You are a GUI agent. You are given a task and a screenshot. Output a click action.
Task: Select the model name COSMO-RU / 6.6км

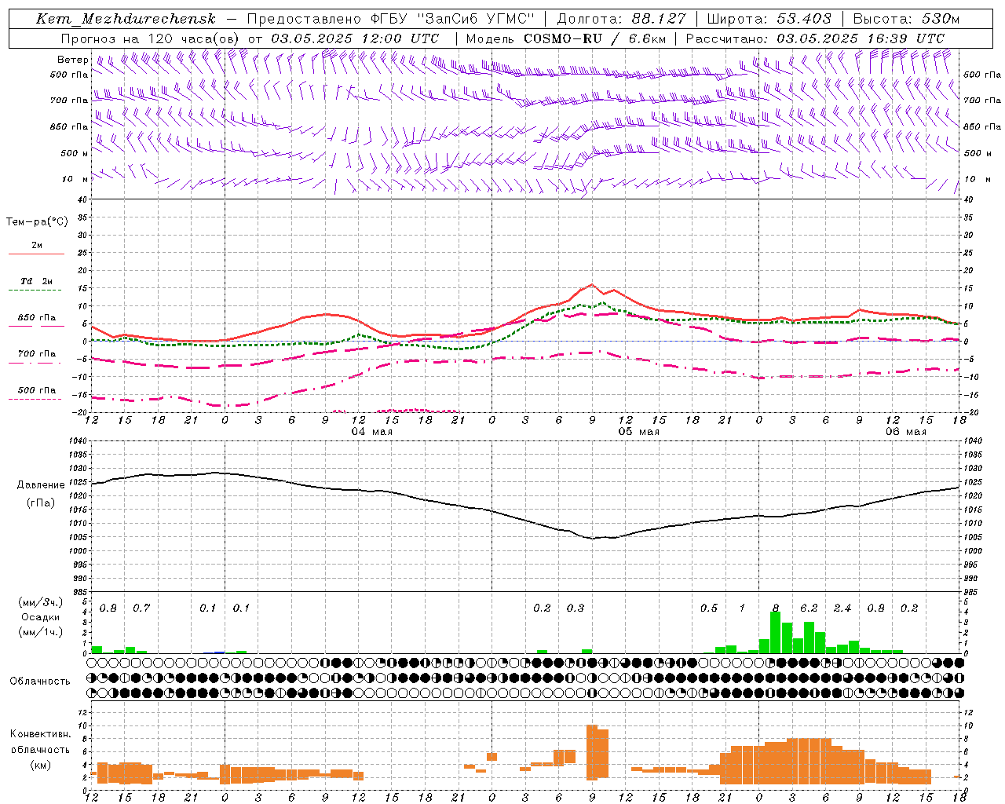[594, 38]
